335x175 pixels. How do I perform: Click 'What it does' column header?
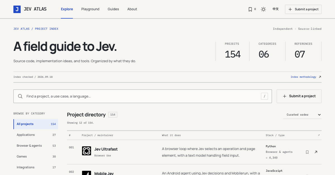(171, 135)
